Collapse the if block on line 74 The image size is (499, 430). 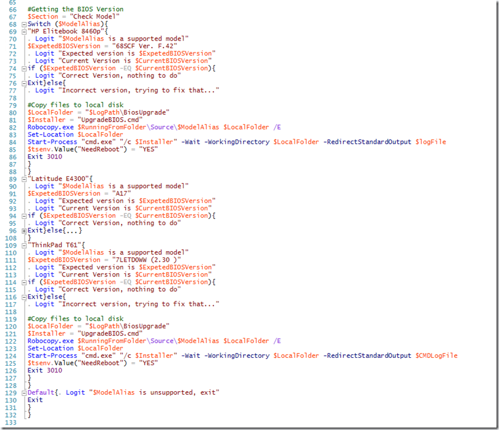(23, 68)
